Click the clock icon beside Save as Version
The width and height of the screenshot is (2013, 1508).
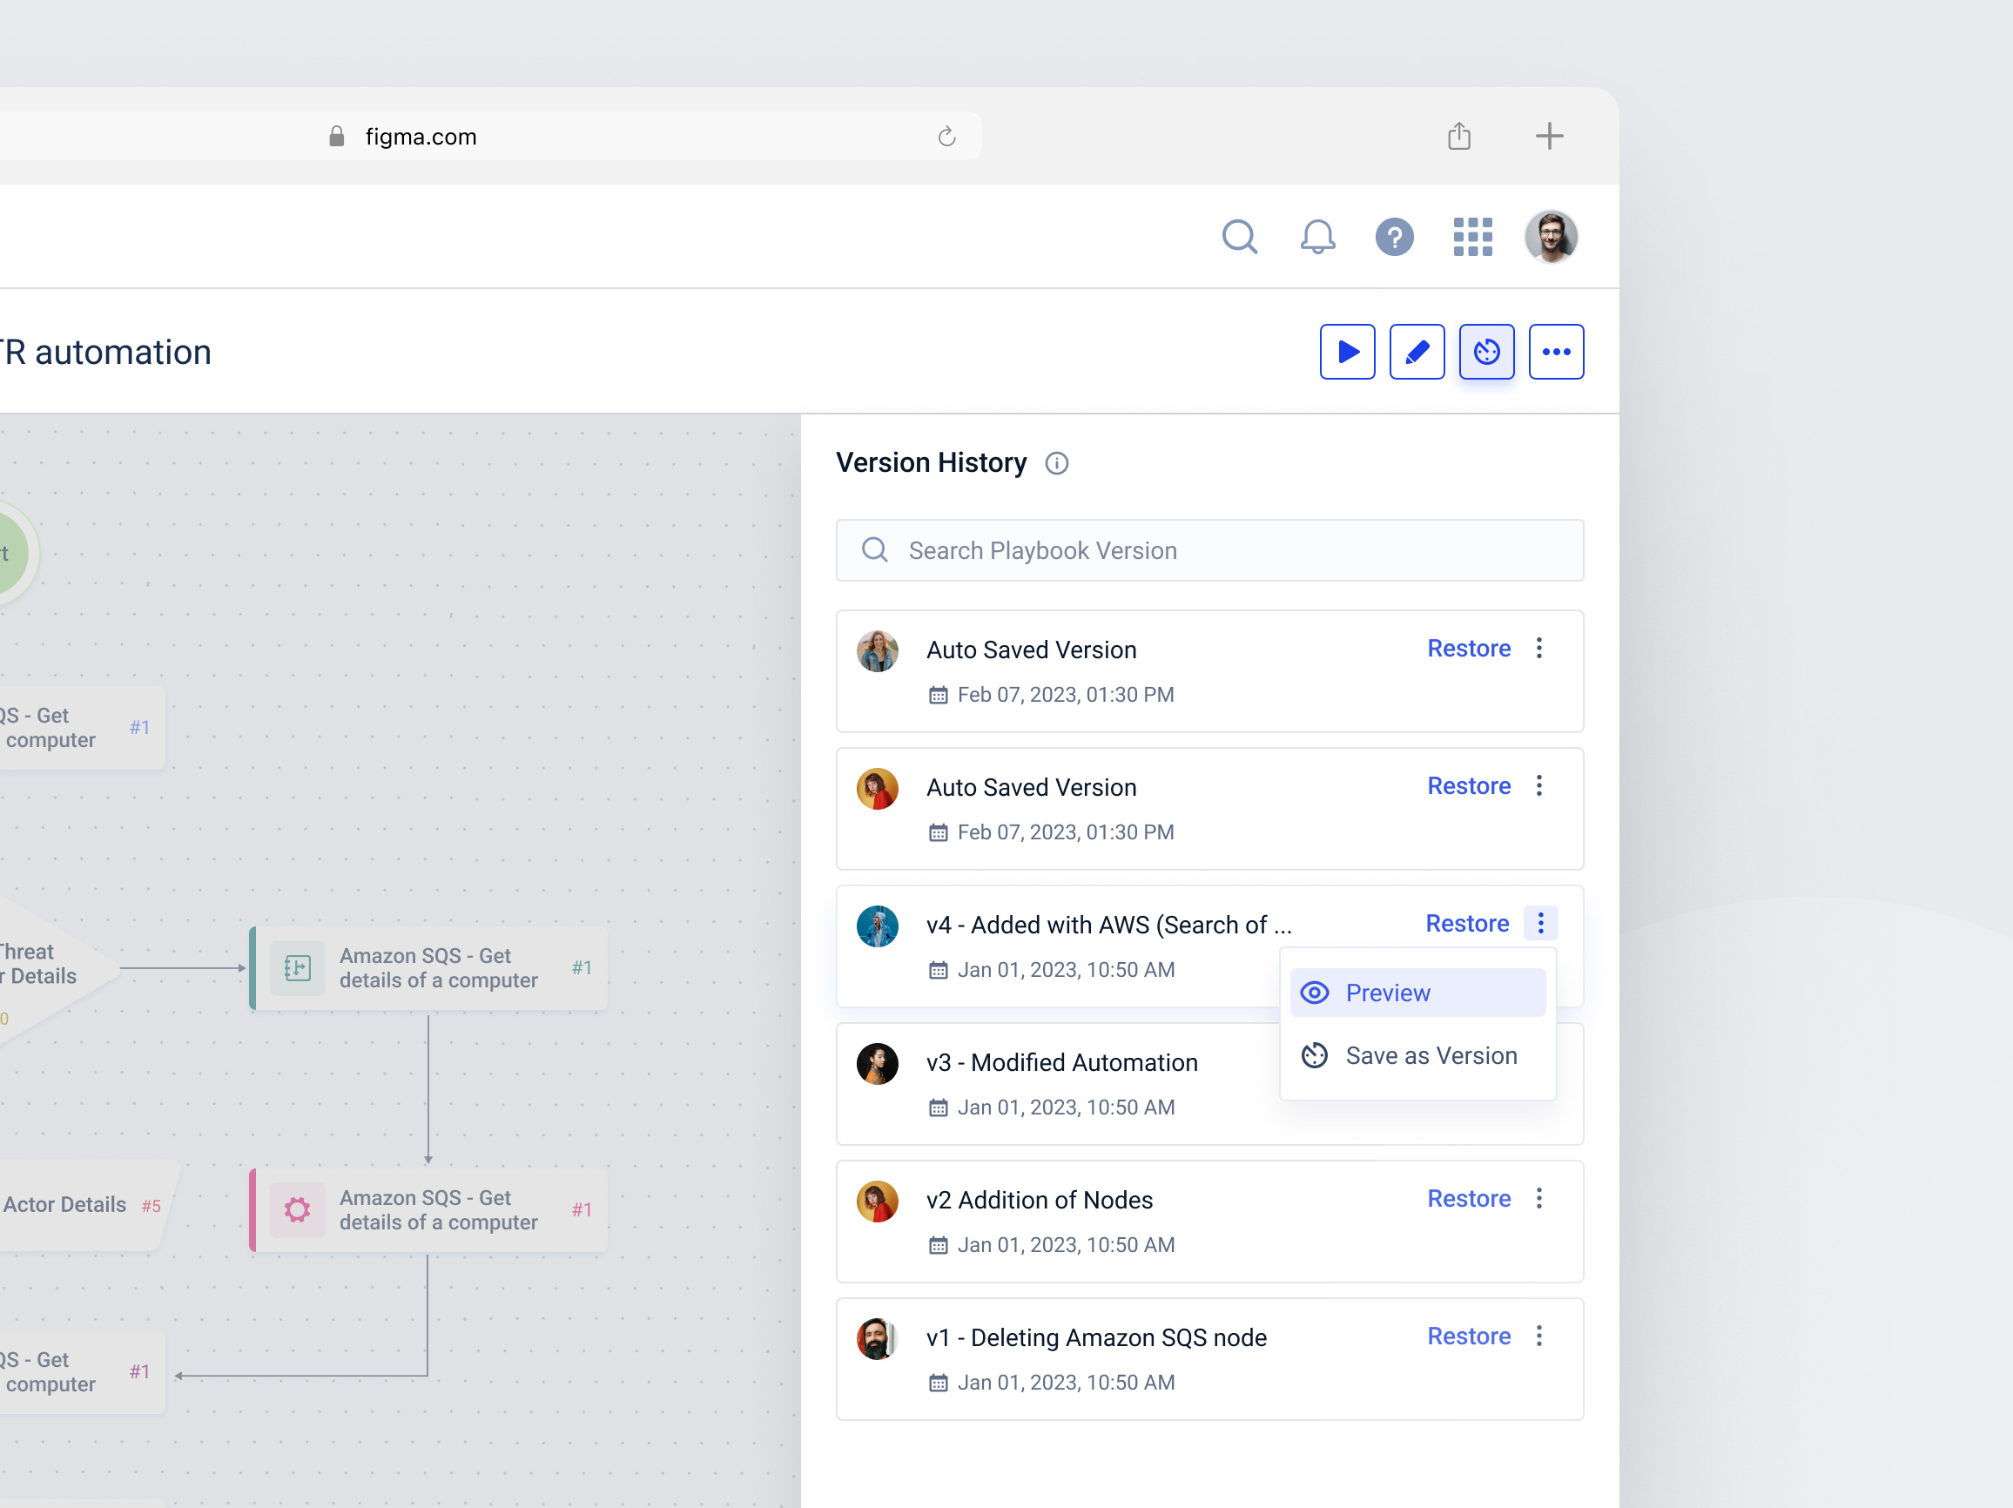coord(1314,1056)
